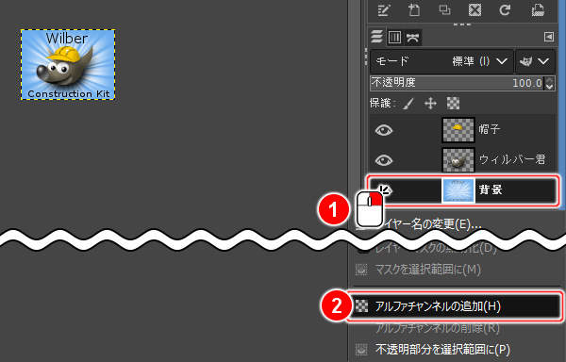Open the layer mode group switcher
Screen dimensions: 566x362
(535, 61)
